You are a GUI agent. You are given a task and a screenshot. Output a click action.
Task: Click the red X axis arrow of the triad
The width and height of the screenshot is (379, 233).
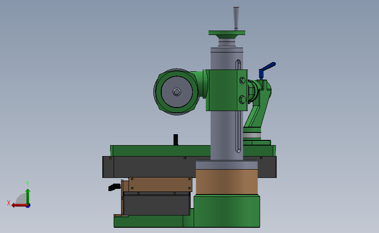tap(19, 205)
